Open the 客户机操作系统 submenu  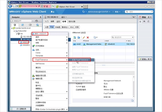(50, 40)
